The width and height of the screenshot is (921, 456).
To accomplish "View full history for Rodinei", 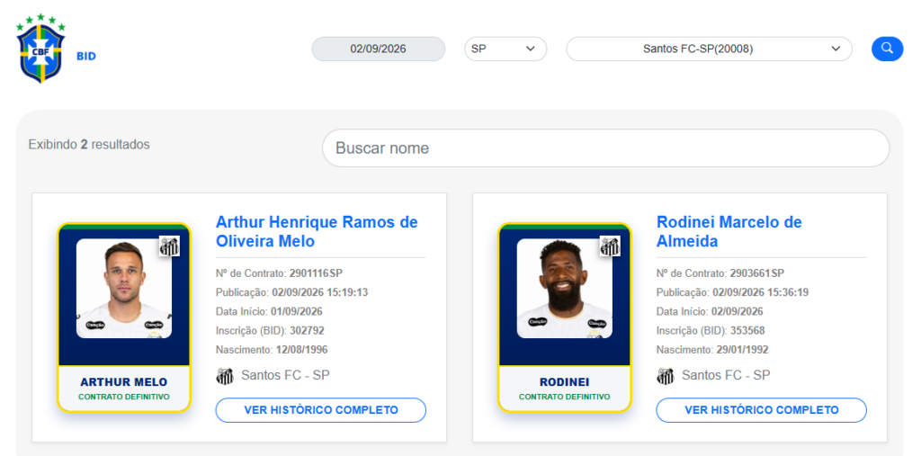I will [761, 409].
